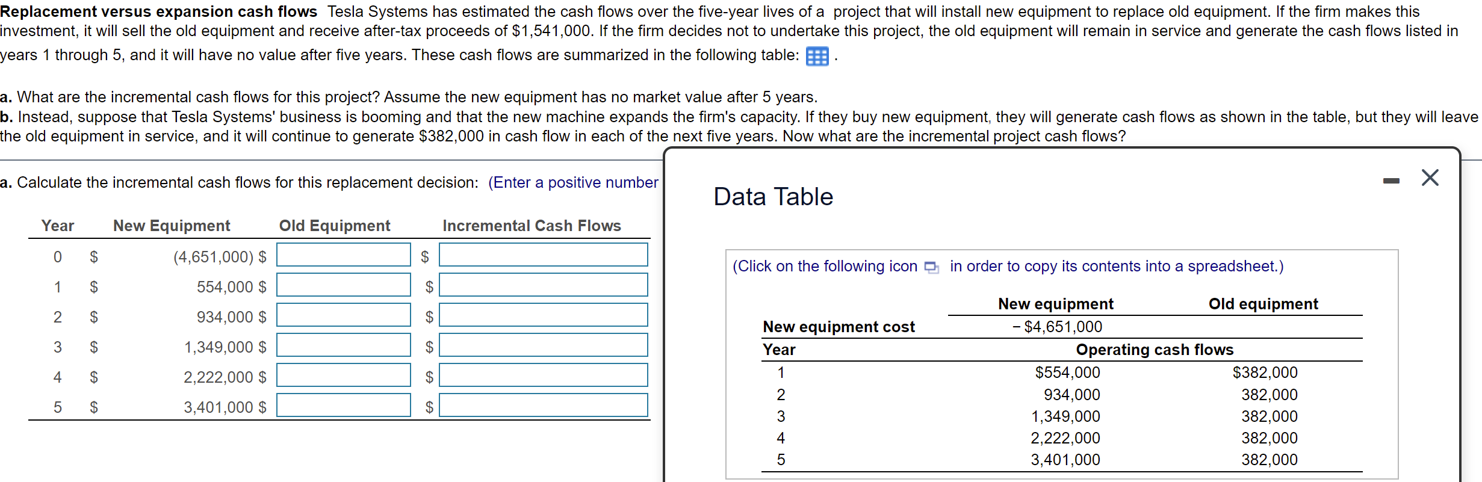Click '554,000' in the answer table

click(225, 287)
